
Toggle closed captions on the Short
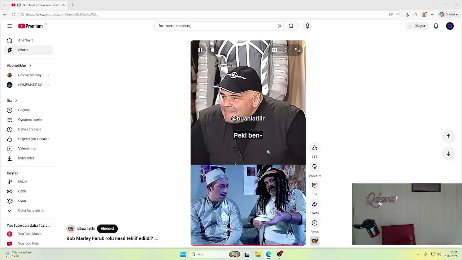click(274, 50)
